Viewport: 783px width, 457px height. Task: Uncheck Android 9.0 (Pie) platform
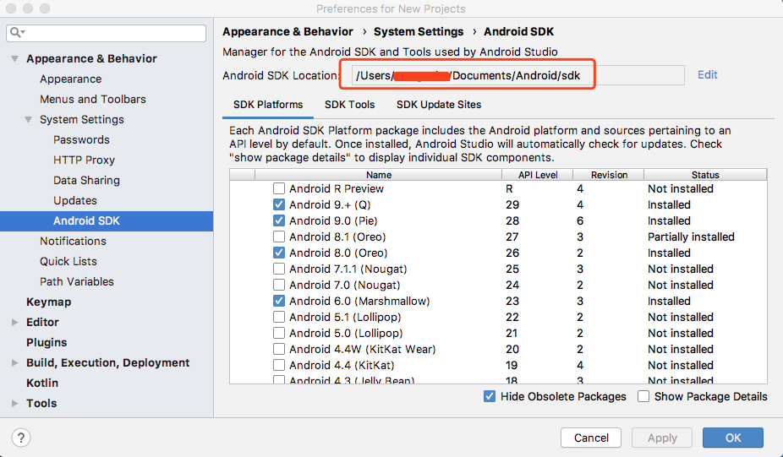(x=279, y=220)
